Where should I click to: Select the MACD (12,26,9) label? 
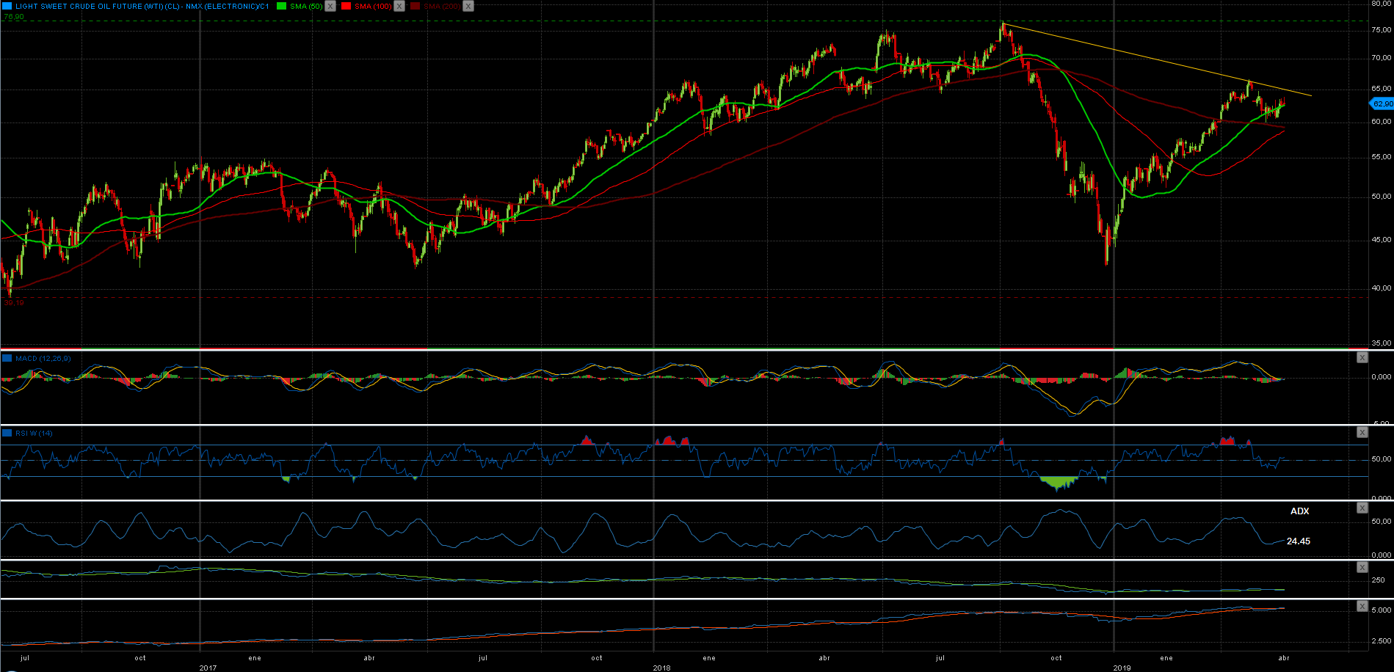coord(43,359)
